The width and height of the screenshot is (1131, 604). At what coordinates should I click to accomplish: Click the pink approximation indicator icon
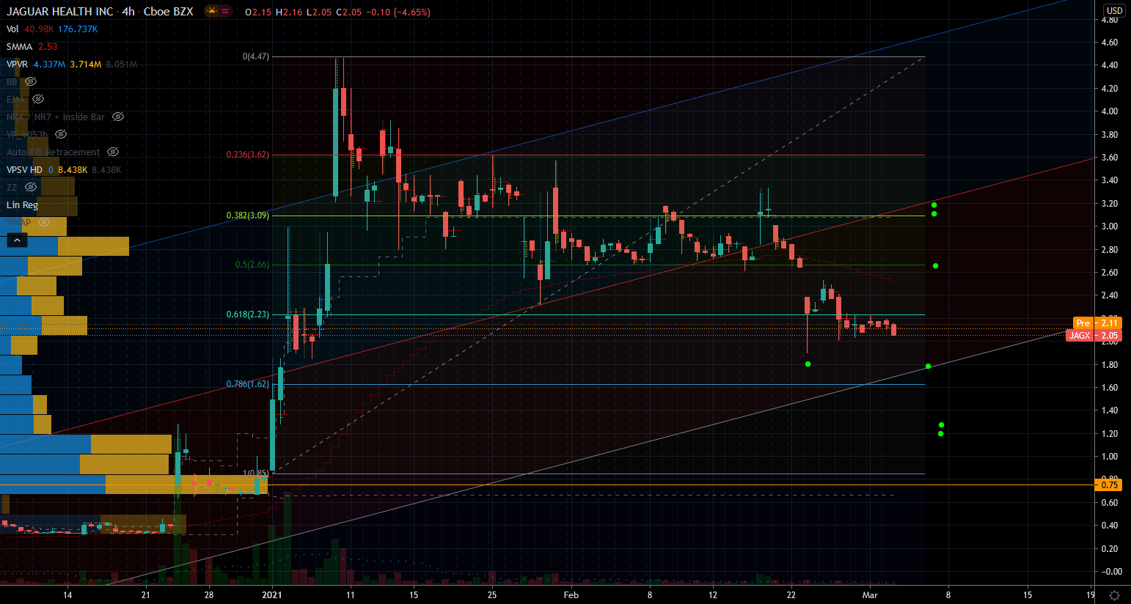[x=226, y=12]
